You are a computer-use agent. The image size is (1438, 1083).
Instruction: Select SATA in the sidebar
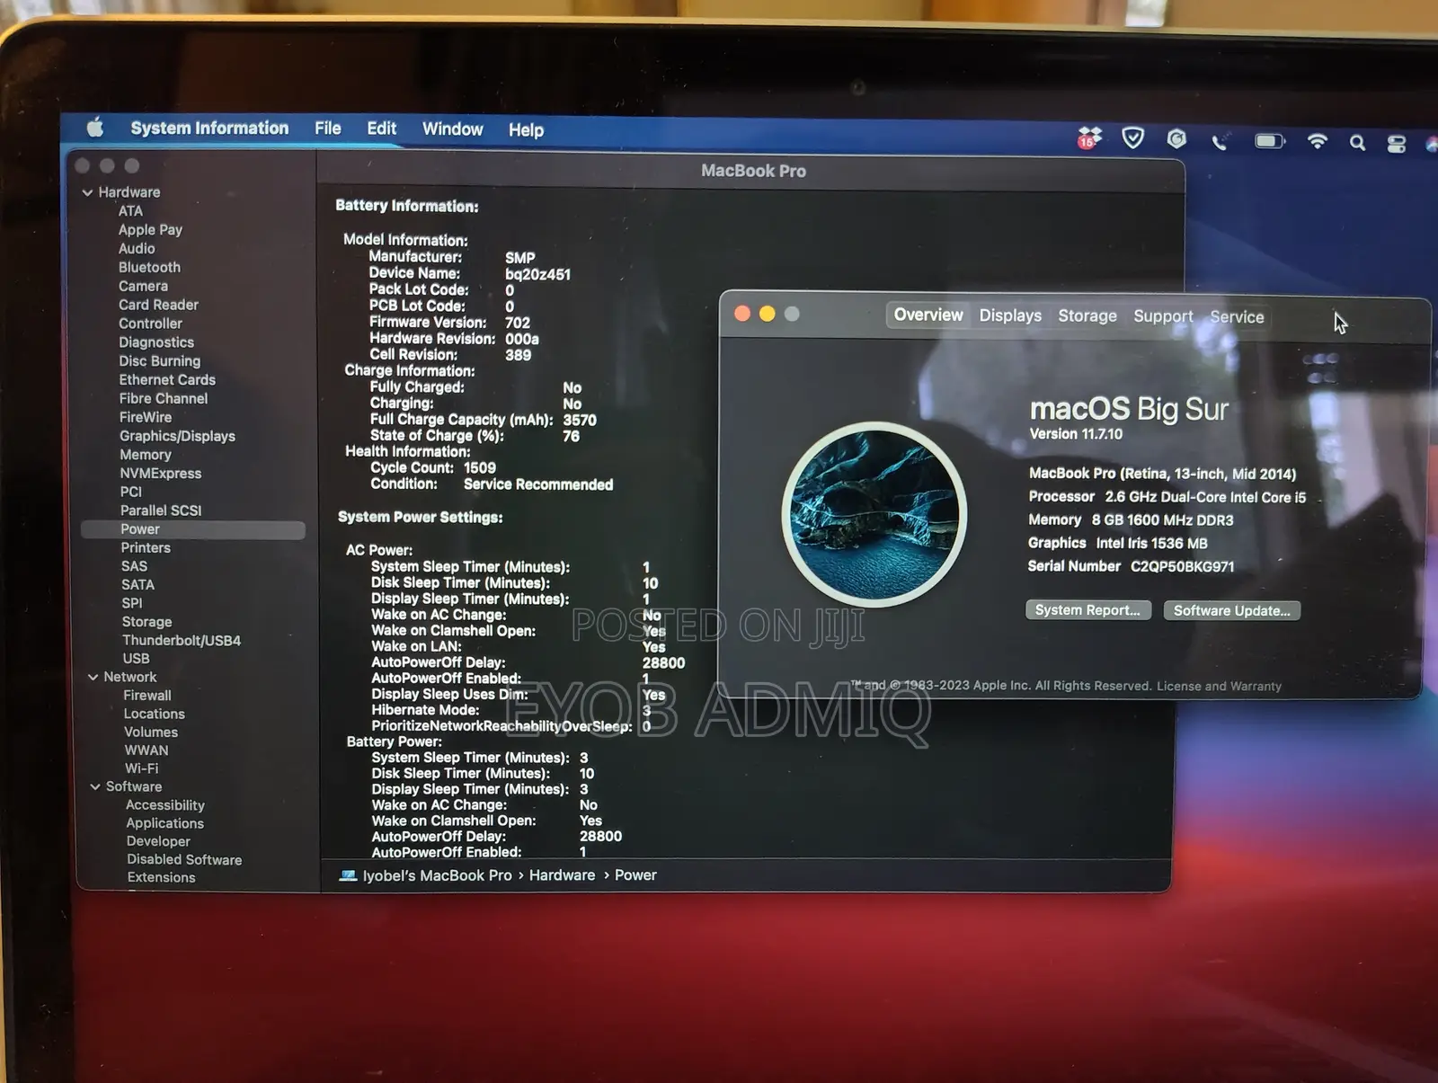tap(138, 585)
